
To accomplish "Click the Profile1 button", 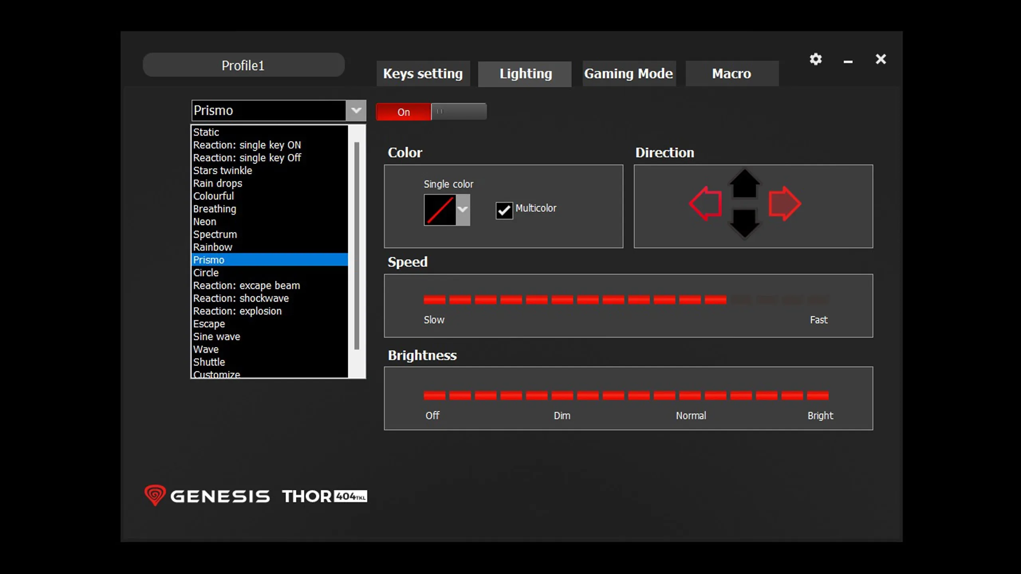I will [x=244, y=65].
